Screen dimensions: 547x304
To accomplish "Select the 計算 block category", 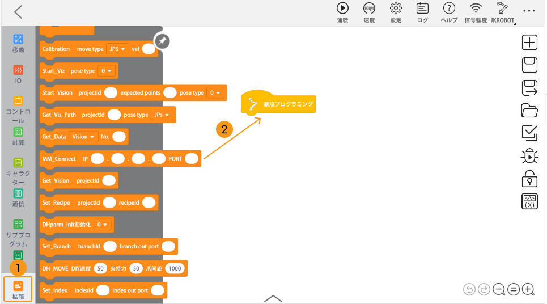I will click(18, 137).
